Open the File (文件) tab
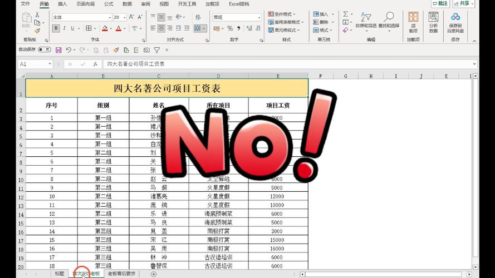This screenshot has height=278, width=495. 25,4
